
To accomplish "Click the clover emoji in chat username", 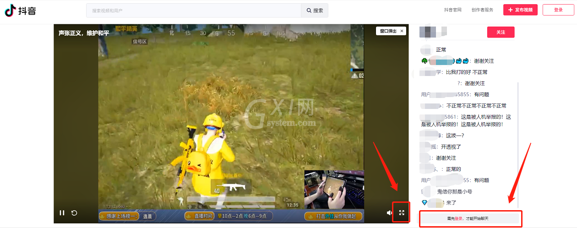I will click(x=424, y=61).
